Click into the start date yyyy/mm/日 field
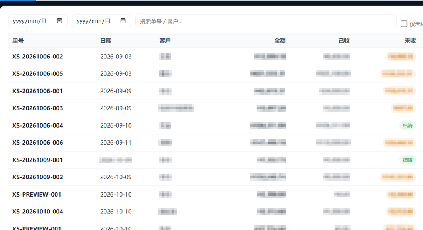 pos(38,21)
